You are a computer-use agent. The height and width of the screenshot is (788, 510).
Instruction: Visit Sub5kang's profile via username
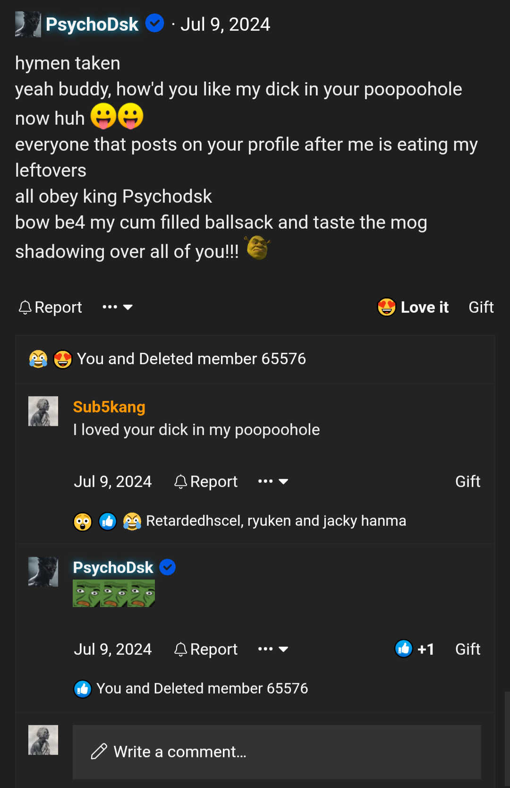109,407
